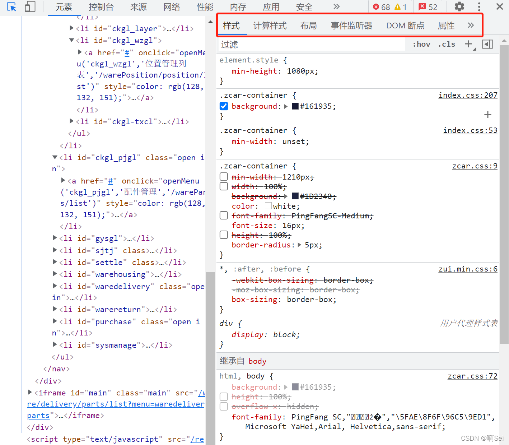Image resolution: width=509 pixels, height=445 pixels.
Task: Open more DevTools tabs chevron in the top bar
Action: pos(336,7)
